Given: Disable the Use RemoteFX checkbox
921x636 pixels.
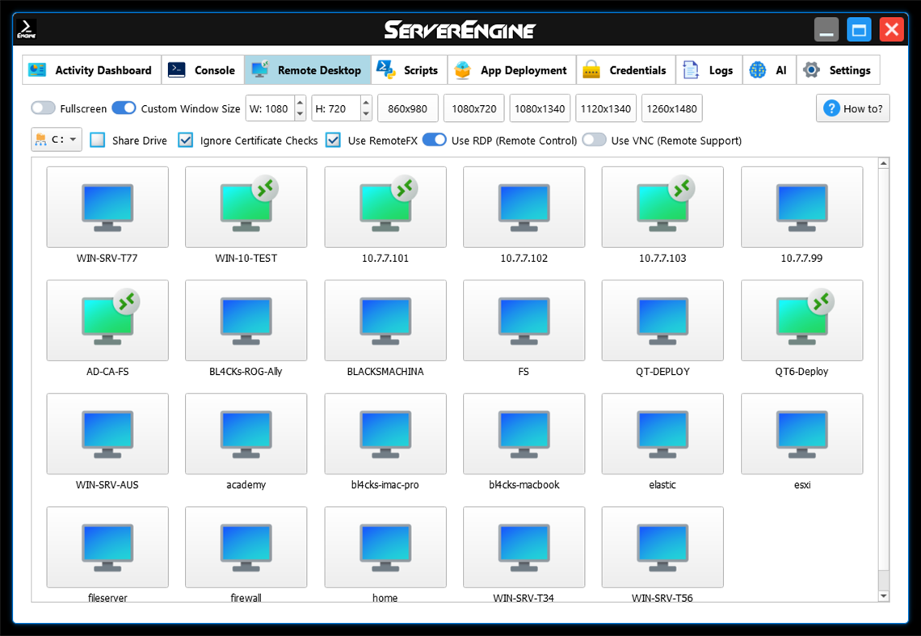Looking at the screenshot, I should (333, 140).
